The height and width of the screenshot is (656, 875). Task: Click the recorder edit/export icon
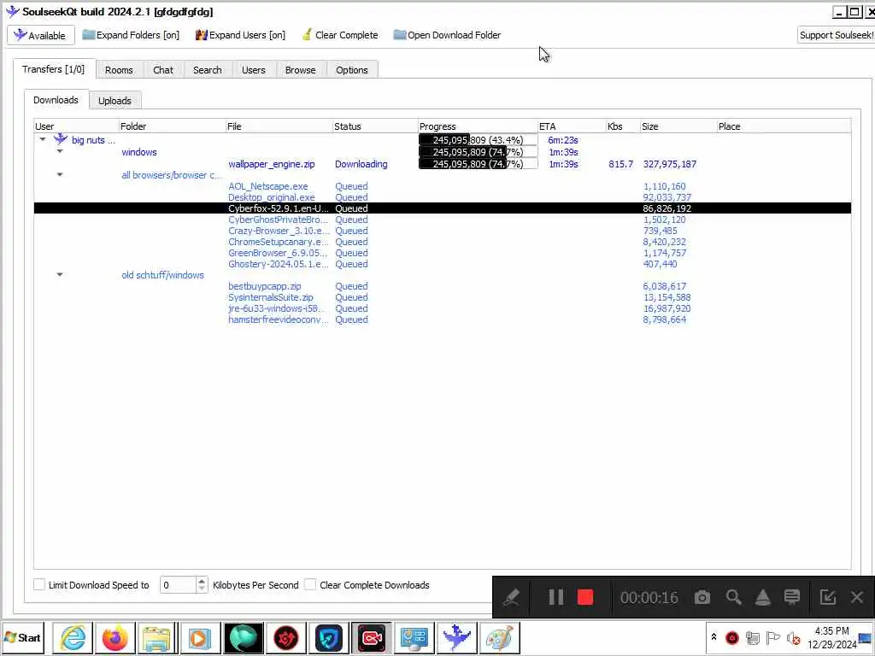point(827,597)
